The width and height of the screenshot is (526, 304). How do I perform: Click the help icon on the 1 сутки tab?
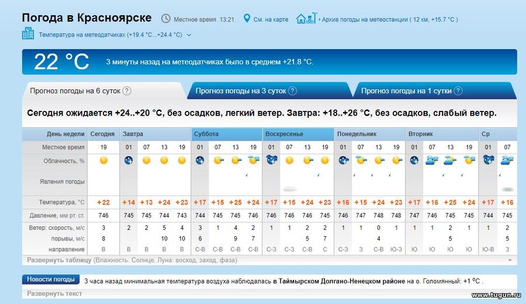458,90
